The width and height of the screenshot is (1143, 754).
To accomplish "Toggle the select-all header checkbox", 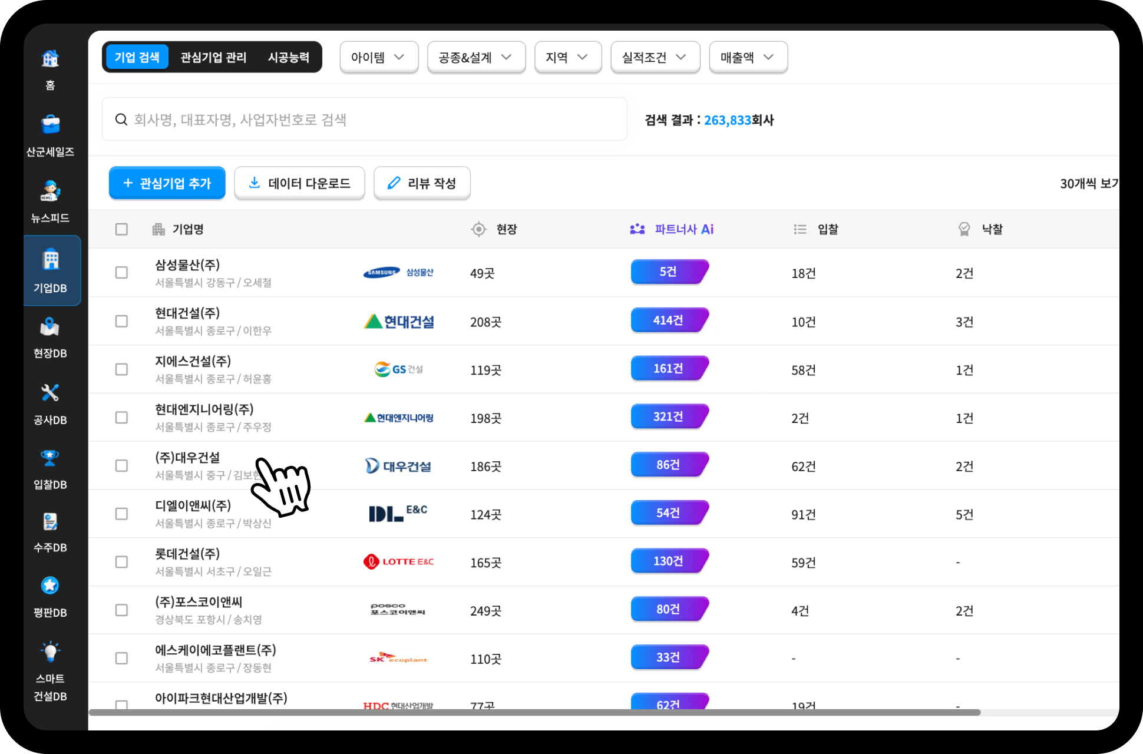I will point(121,229).
